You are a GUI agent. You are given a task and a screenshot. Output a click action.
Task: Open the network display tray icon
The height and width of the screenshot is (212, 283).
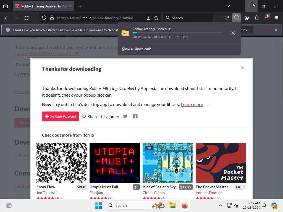[229, 205]
